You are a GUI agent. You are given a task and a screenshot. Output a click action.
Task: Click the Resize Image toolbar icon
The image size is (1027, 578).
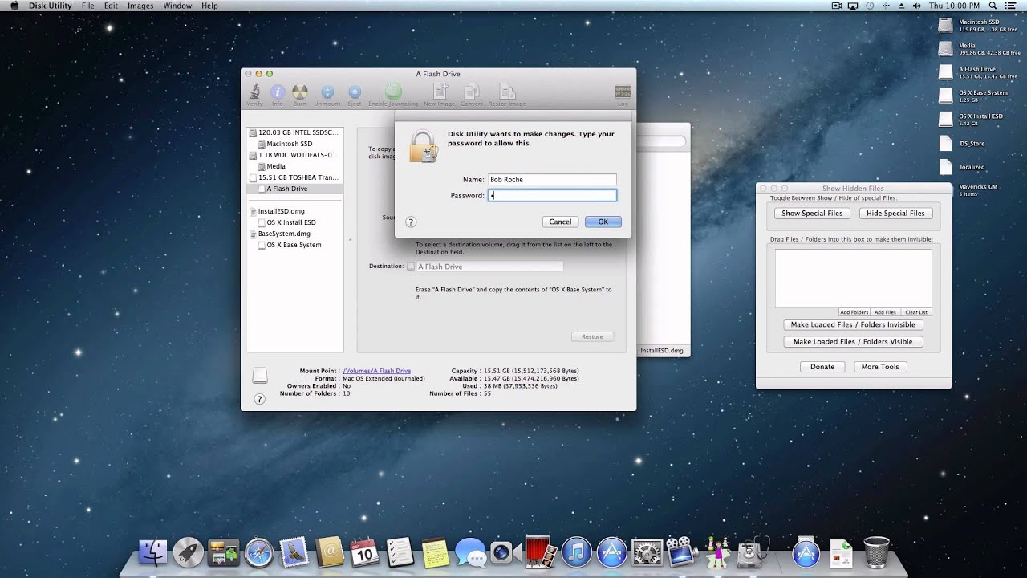pyautogui.click(x=507, y=95)
